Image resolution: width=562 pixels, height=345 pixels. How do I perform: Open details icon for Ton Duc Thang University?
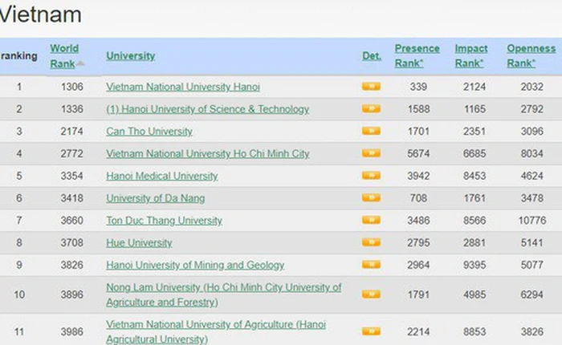pos(371,220)
